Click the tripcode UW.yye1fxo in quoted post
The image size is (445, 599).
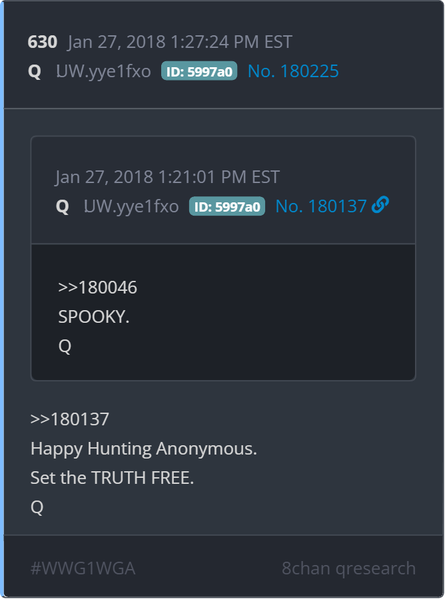131,207
